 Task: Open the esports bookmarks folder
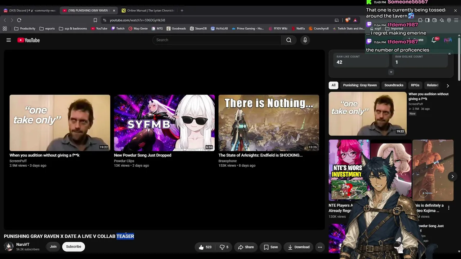(x=47, y=28)
